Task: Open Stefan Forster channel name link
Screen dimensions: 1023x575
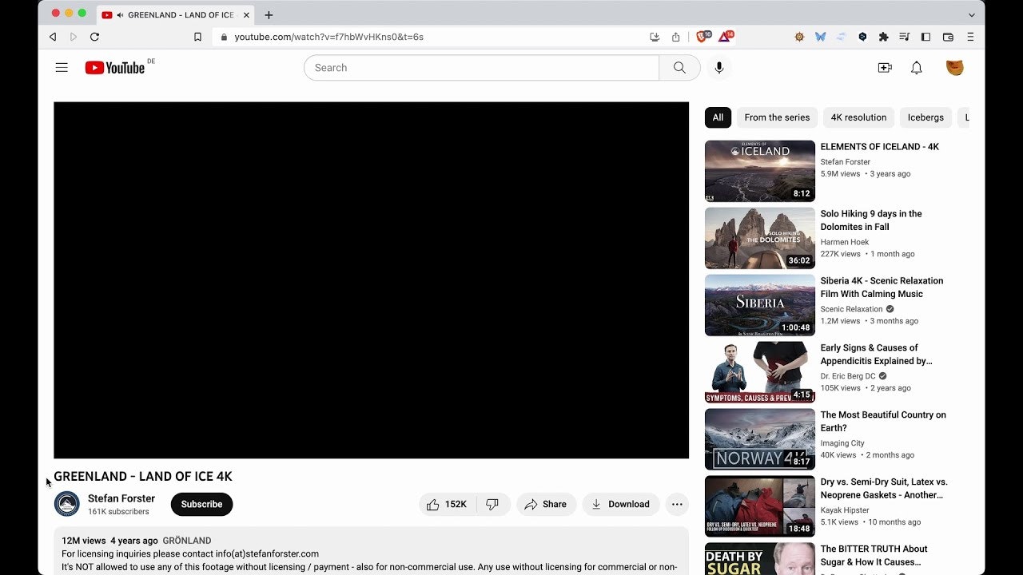Action: pos(121,498)
